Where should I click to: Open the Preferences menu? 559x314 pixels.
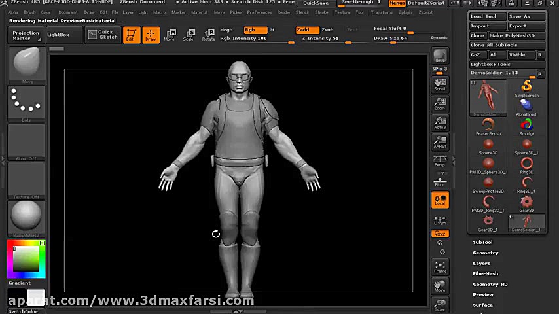[x=259, y=12]
